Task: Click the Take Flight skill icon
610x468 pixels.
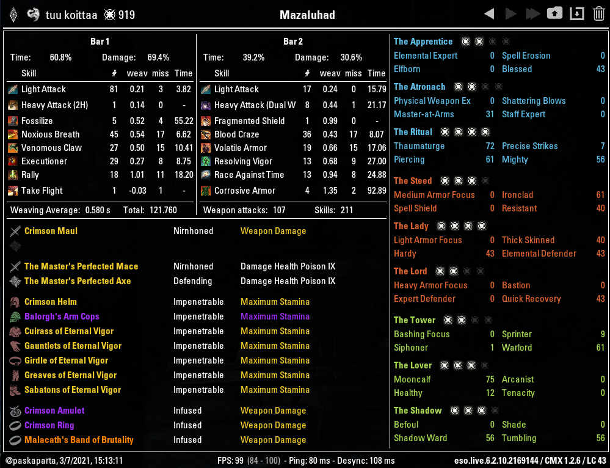Action: [x=13, y=191]
